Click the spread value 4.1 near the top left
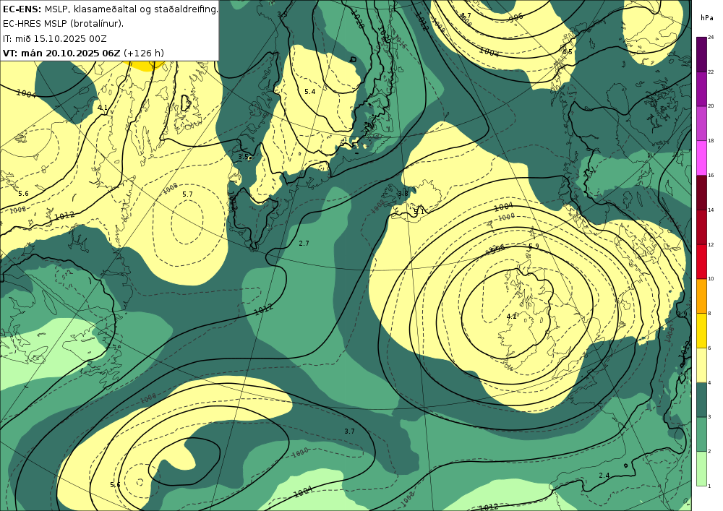723x511 pixels. pos(103,108)
